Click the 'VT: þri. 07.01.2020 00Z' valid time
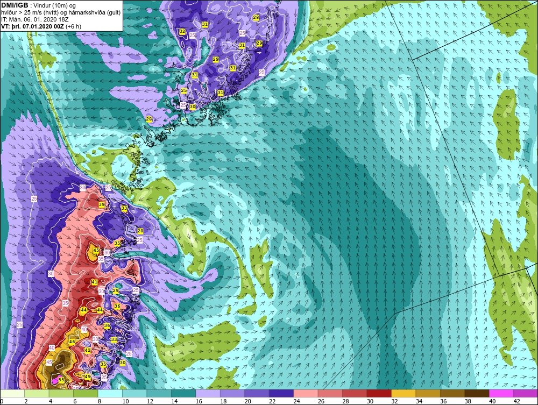 [33, 26]
